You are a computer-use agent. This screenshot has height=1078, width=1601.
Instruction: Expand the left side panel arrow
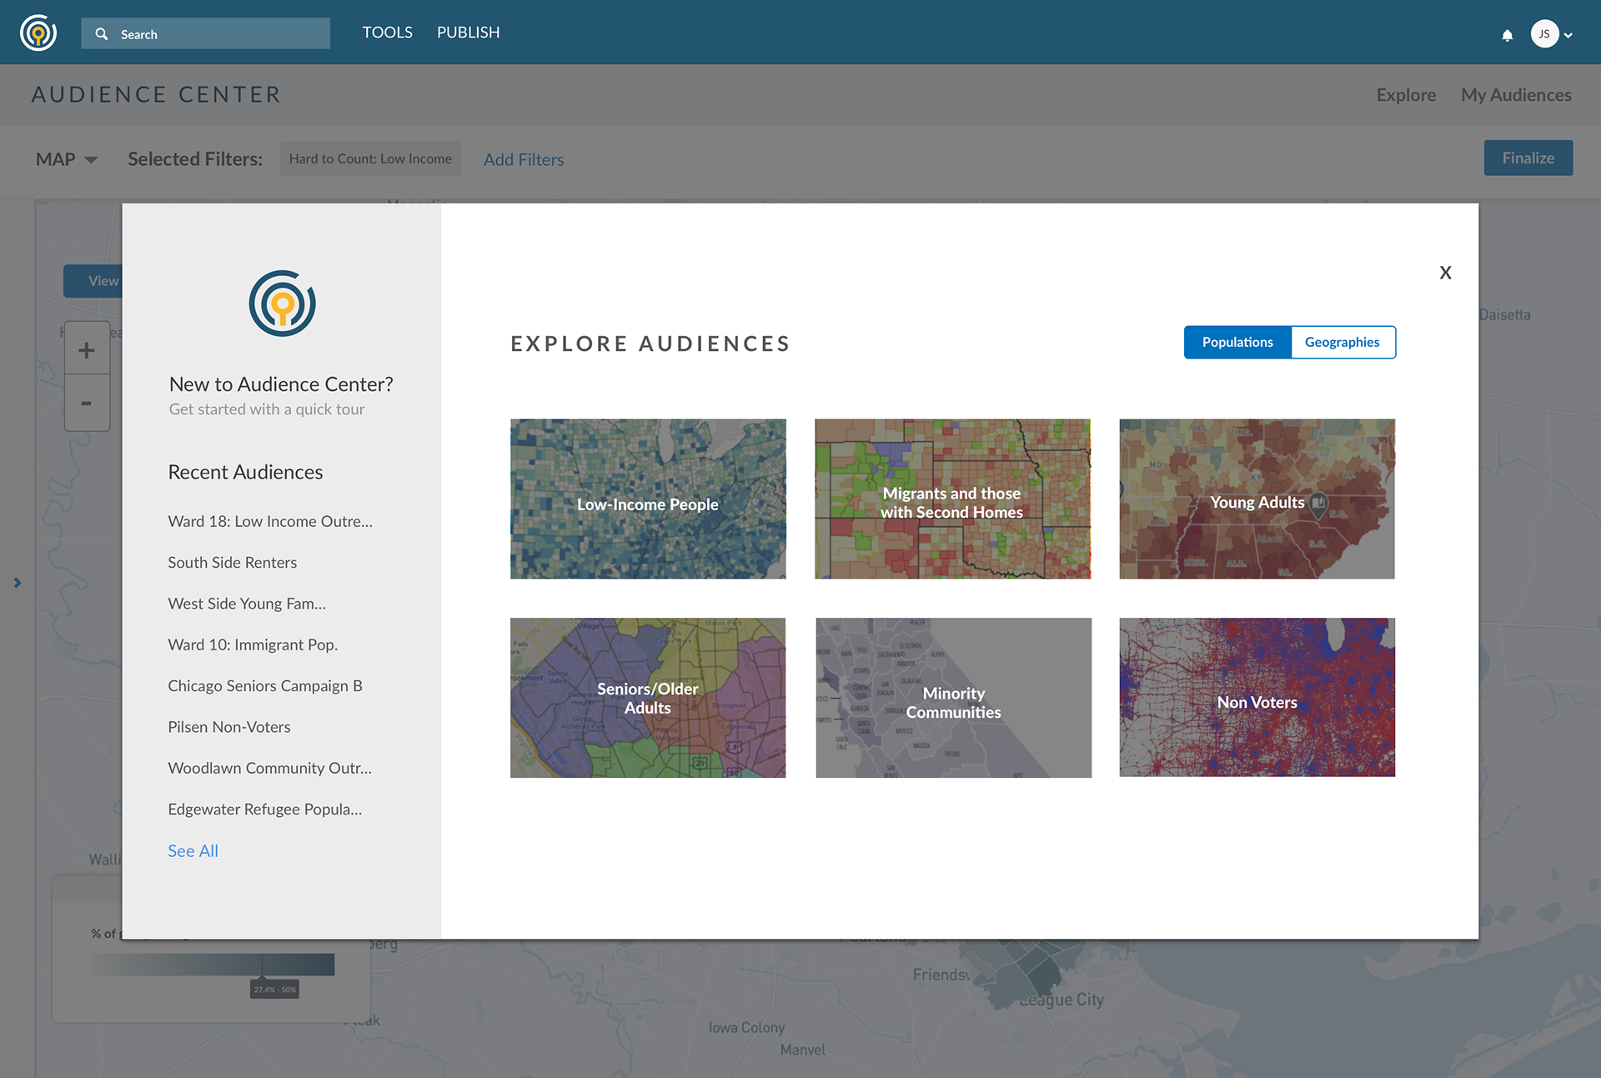click(18, 583)
